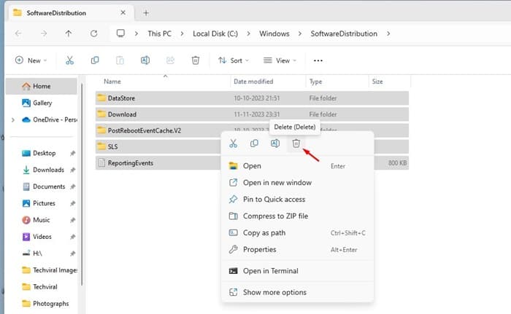The width and height of the screenshot is (511, 314).
Task: Click the Cut scissors icon in context menu
Action: click(233, 144)
